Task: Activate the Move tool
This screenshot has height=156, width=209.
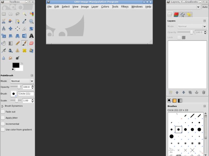Action: click(10, 29)
